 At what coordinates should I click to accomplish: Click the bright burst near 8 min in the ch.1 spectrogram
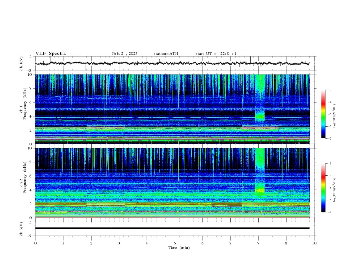[x=260, y=98]
